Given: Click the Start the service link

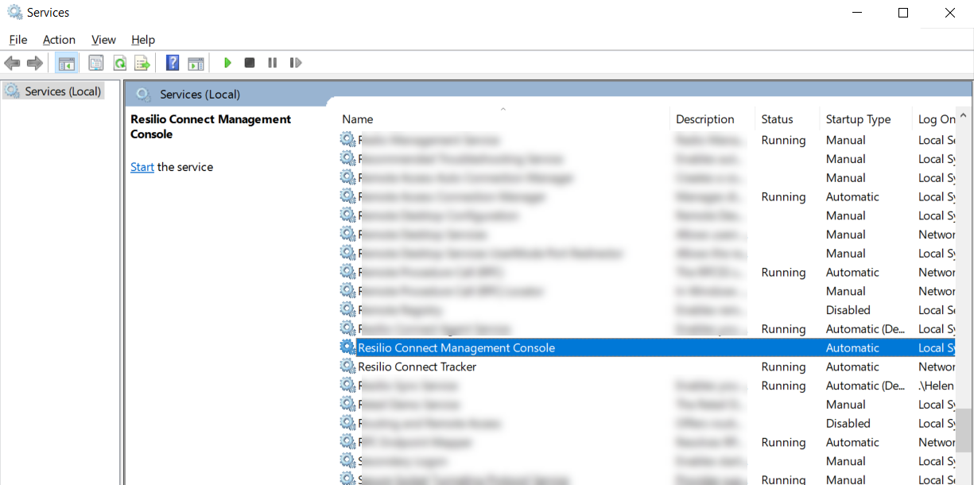Looking at the screenshot, I should 142,167.
